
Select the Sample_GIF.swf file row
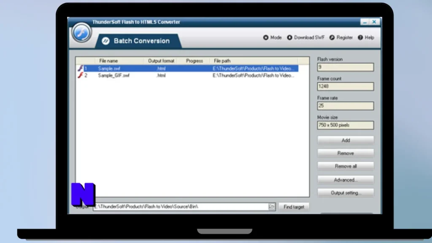(x=188, y=75)
